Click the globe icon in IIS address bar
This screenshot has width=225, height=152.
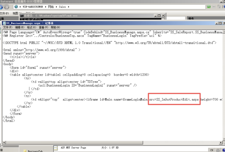pyautogui.click(x=16, y=7)
